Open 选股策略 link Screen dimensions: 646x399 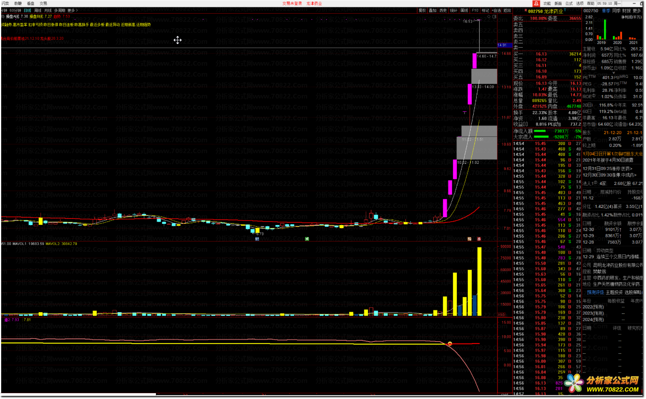[x=633, y=292]
